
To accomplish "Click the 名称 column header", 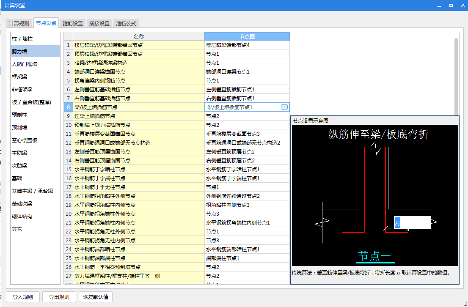I will tap(139, 36).
